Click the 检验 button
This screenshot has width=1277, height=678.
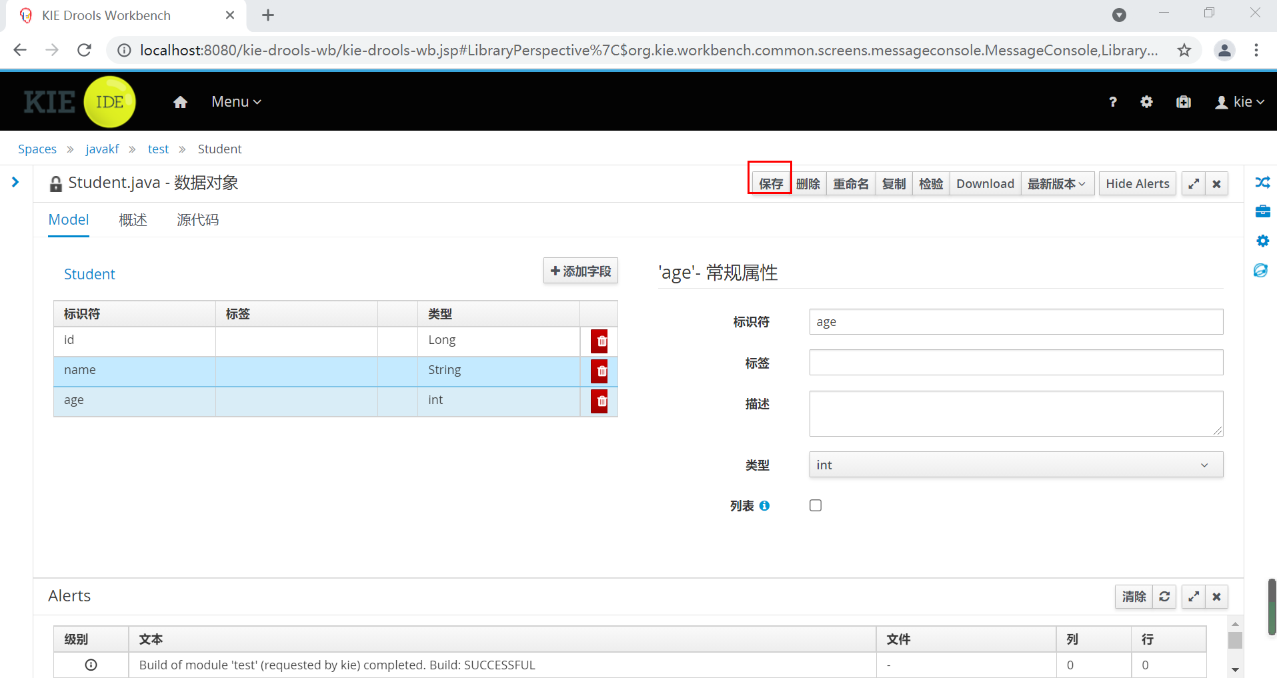[x=931, y=184]
